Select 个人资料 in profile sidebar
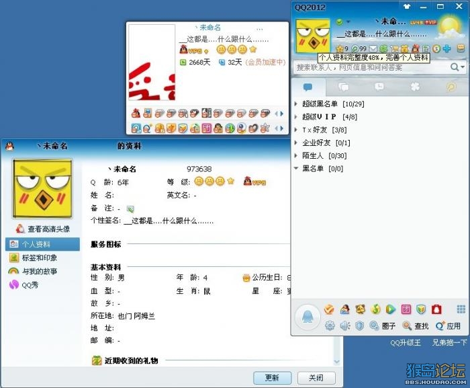The width and height of the screenshot is (470, 388). 42,244
